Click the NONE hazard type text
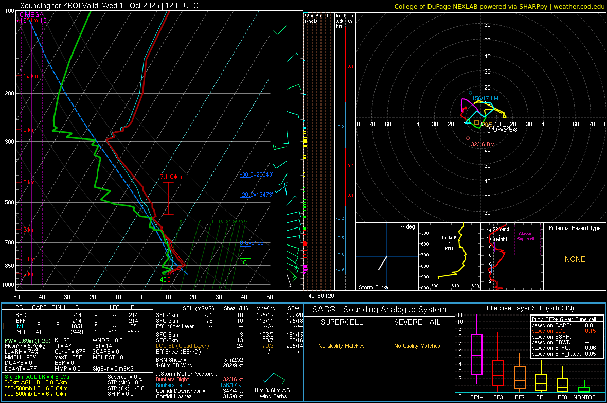607x403 pixels. [x=575, y=259]
